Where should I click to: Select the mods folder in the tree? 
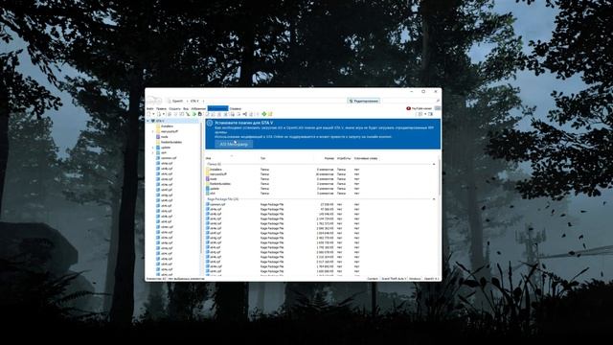tap(164, 137)
